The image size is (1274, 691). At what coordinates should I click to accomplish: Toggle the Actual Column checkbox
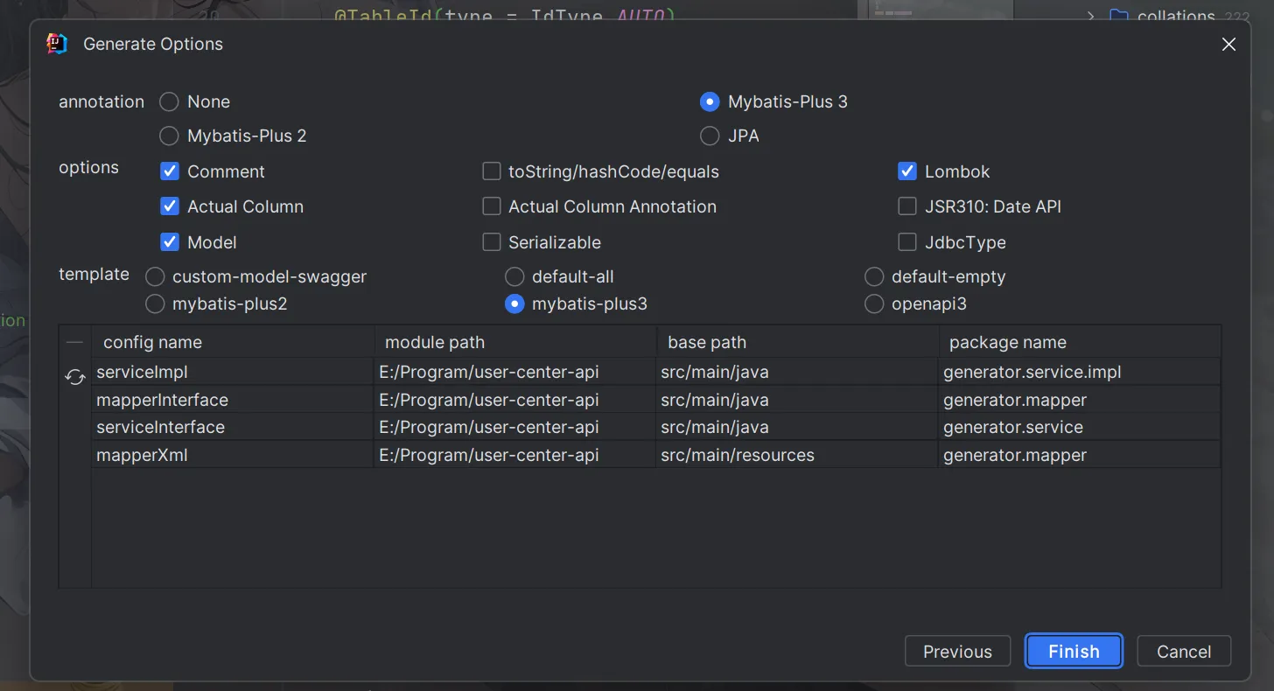click(170, 206)
